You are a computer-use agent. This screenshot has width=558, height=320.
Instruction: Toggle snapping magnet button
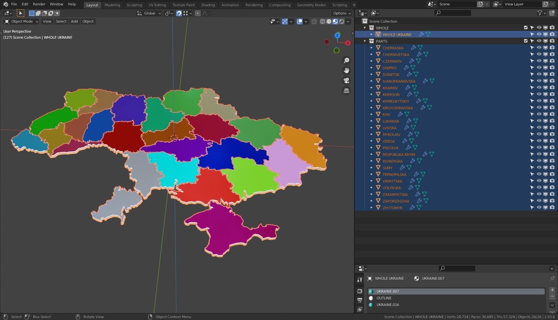point(179,13)
